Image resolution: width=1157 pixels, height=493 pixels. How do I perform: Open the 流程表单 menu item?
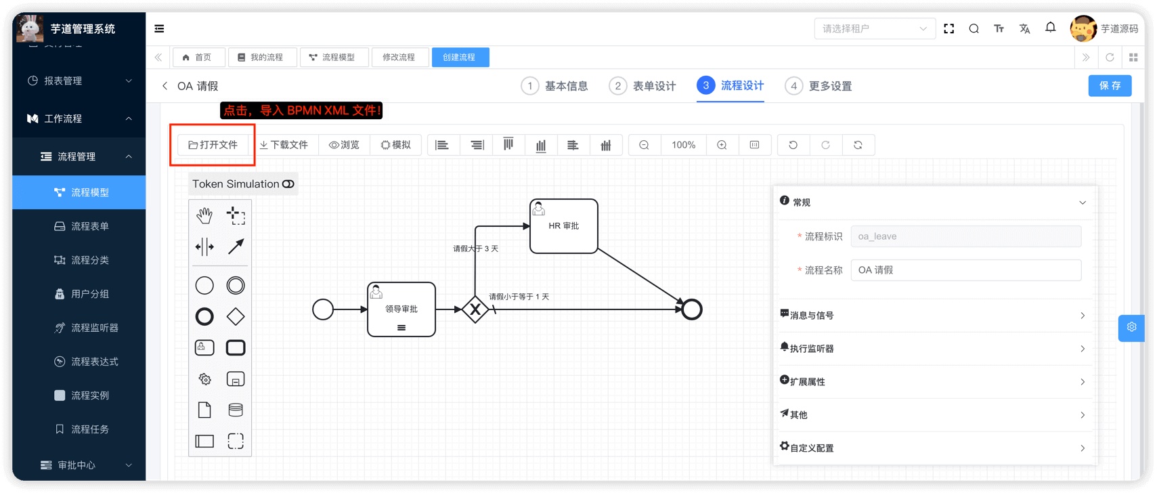click(x=89, y=226)
